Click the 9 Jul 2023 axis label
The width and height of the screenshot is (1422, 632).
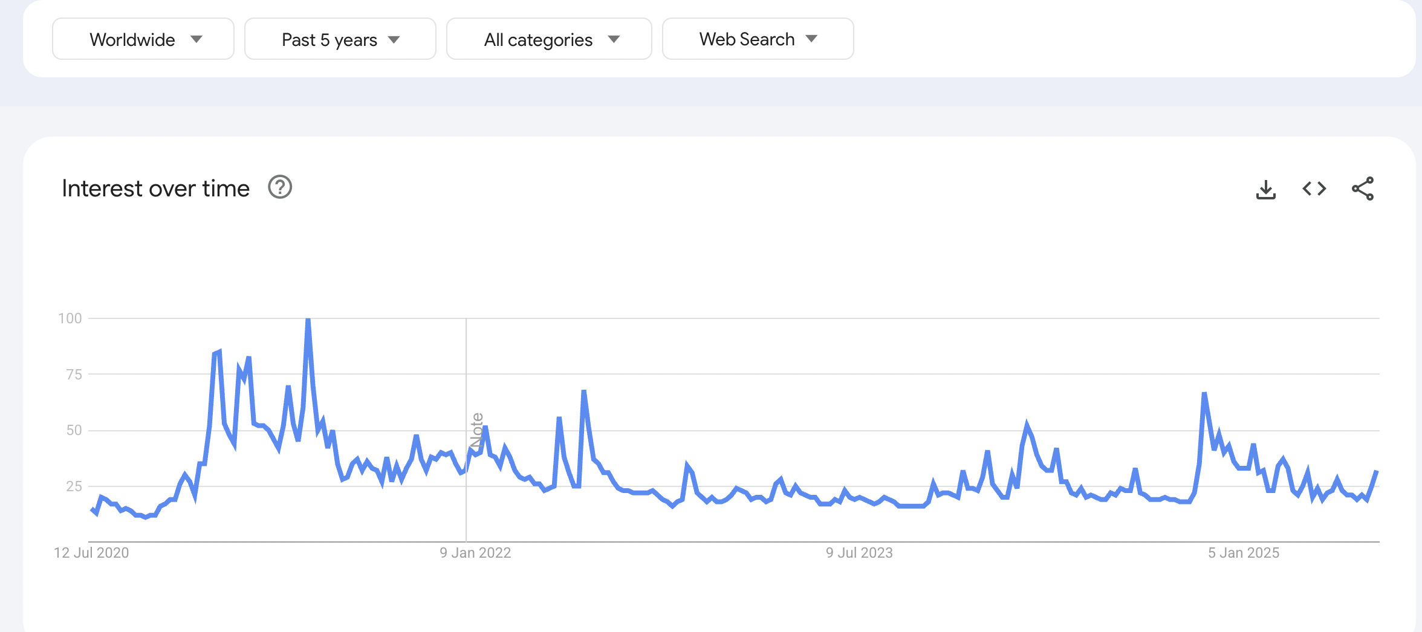tap(859, 553)
